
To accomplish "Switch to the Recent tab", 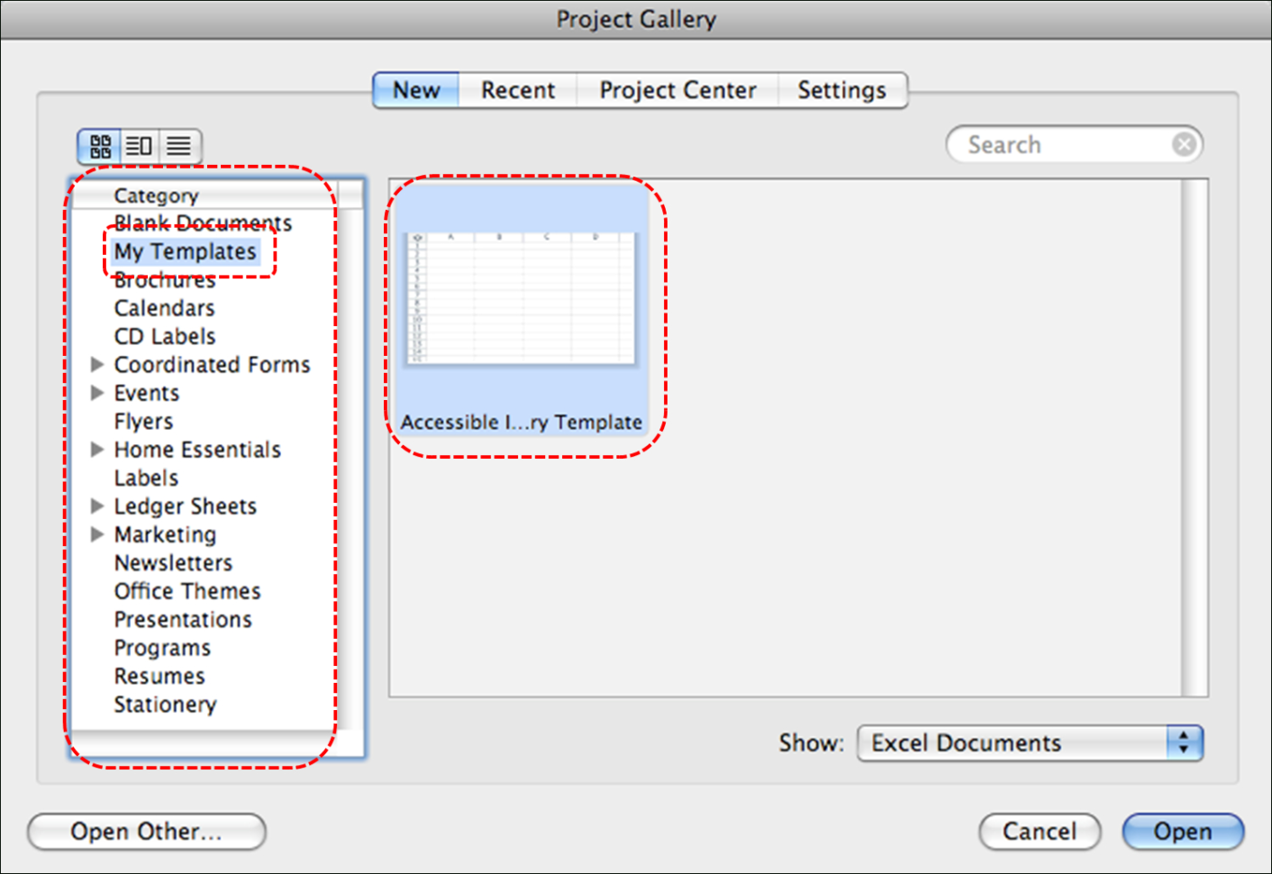I will (x=518, y=90).
